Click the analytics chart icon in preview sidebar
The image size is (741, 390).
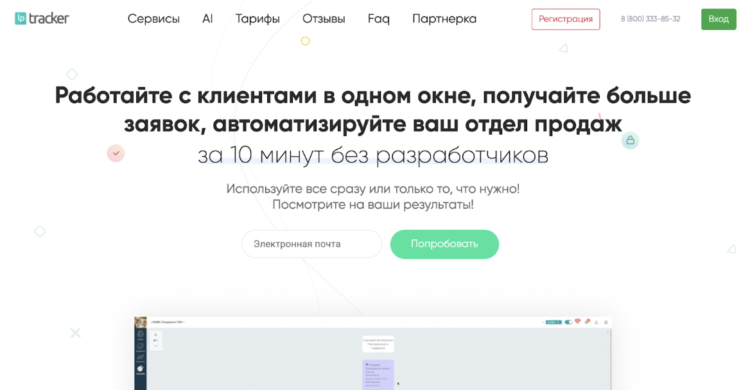pyautogui.click(x=141, y=359)
